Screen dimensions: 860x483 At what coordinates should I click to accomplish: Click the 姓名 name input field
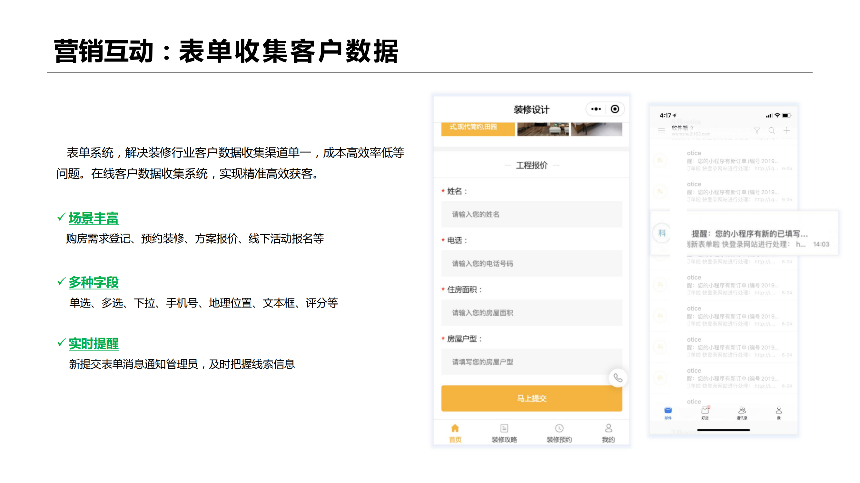click(x=531, y=214)
